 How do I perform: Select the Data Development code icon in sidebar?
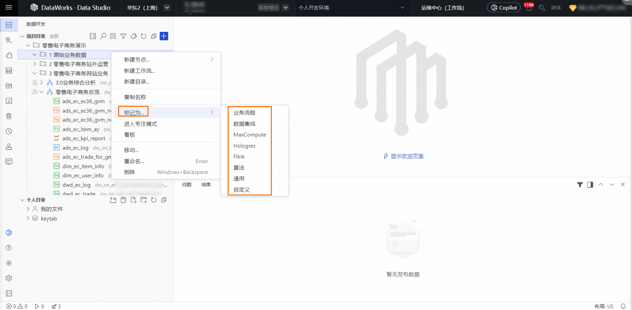(9, 25)
